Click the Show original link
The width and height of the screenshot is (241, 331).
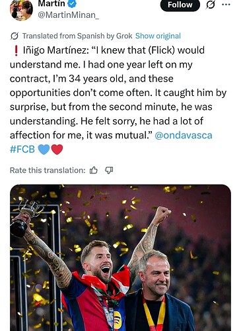[158, 36]
